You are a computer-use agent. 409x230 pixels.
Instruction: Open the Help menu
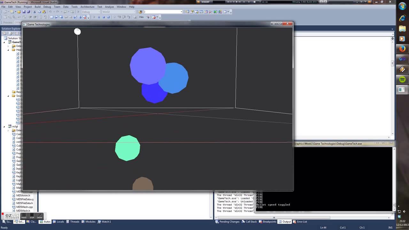pyautogui.click(x=131, y=7)
